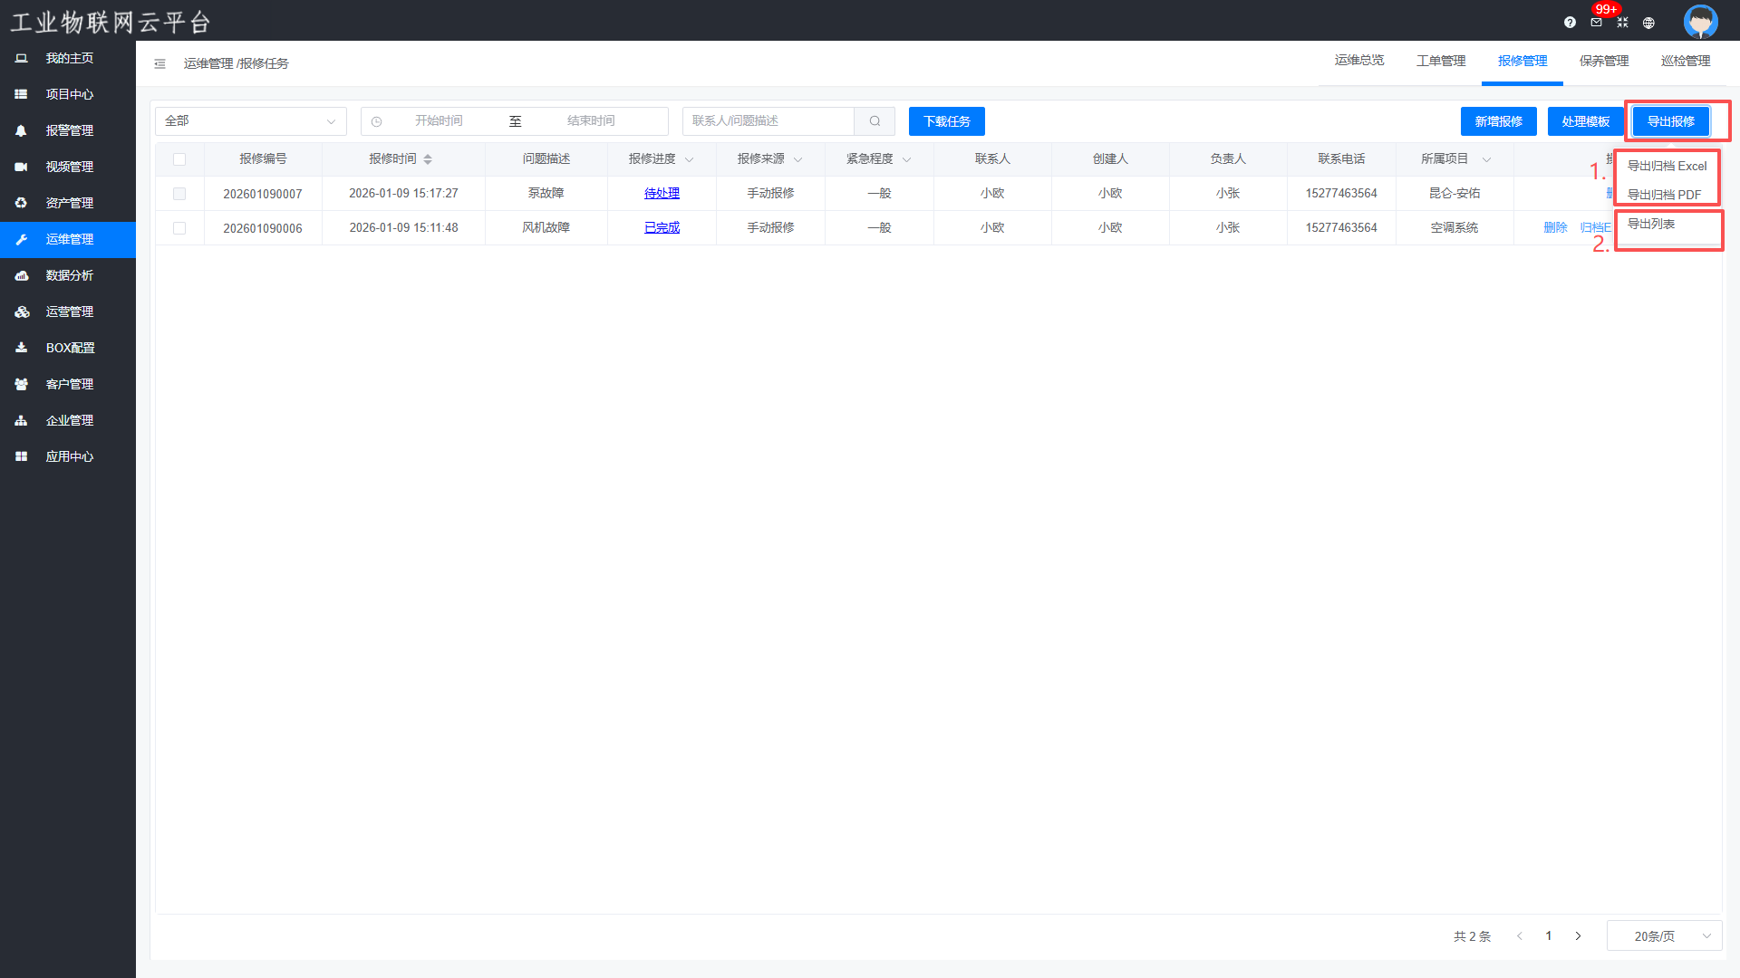Click the globe language icon
This screenshot has width=1740, height=978.
coord(1648,23)
